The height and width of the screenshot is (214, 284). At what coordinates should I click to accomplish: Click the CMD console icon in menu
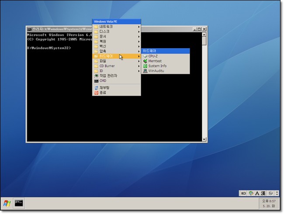pos(96,81)
